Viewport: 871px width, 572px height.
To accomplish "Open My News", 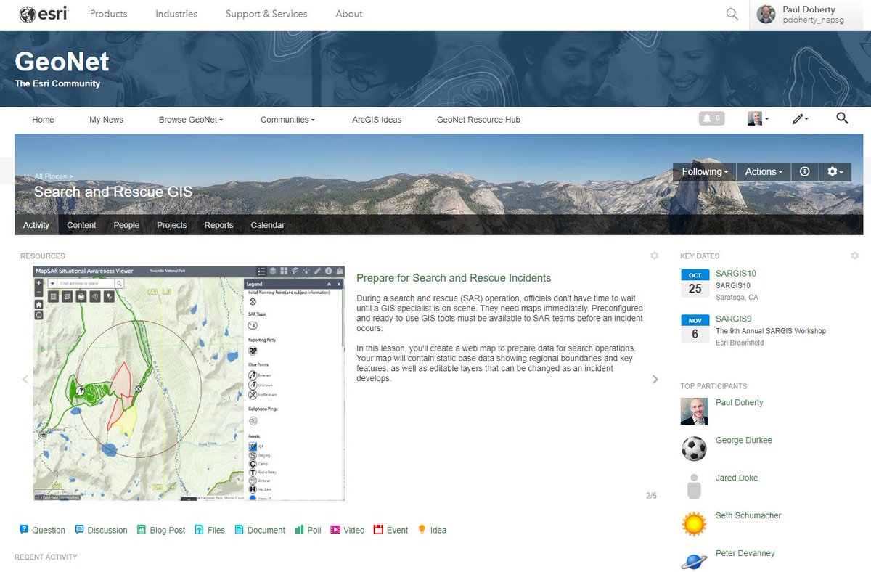I will [106, 120].
